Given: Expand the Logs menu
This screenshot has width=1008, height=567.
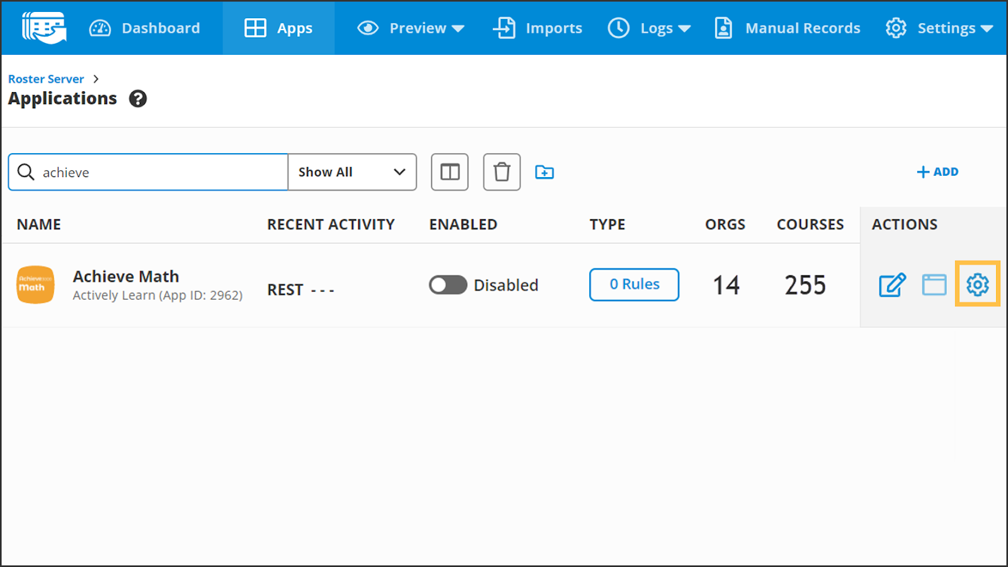Looking at the screenshot, I should [650, 28].
